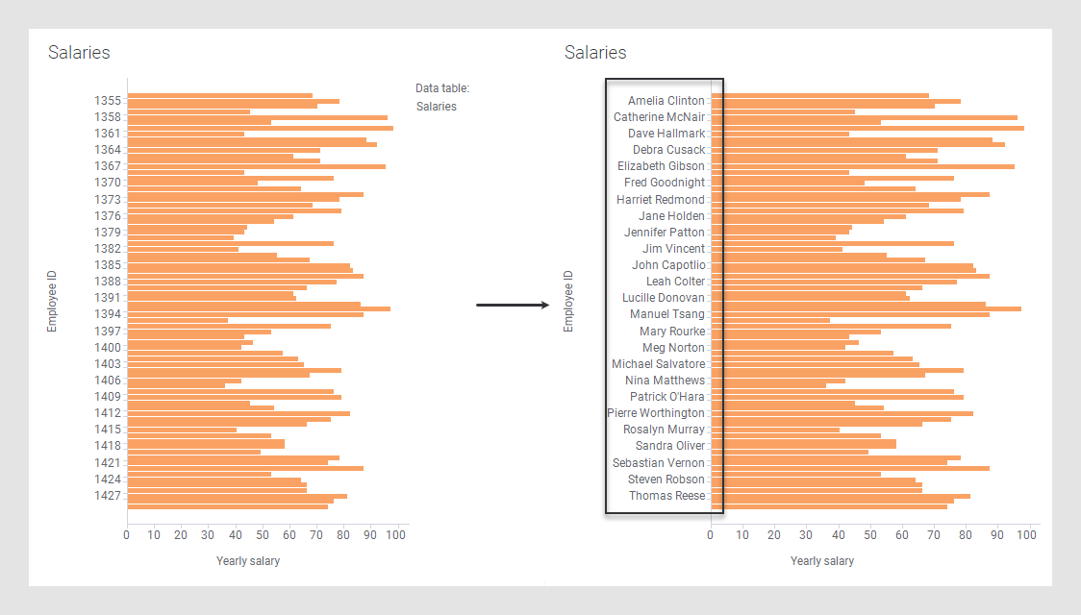The height and width of the screenshot is (615, 1081).
Task: Select the Salaries data table in the legend
Action: coord(437,107)
